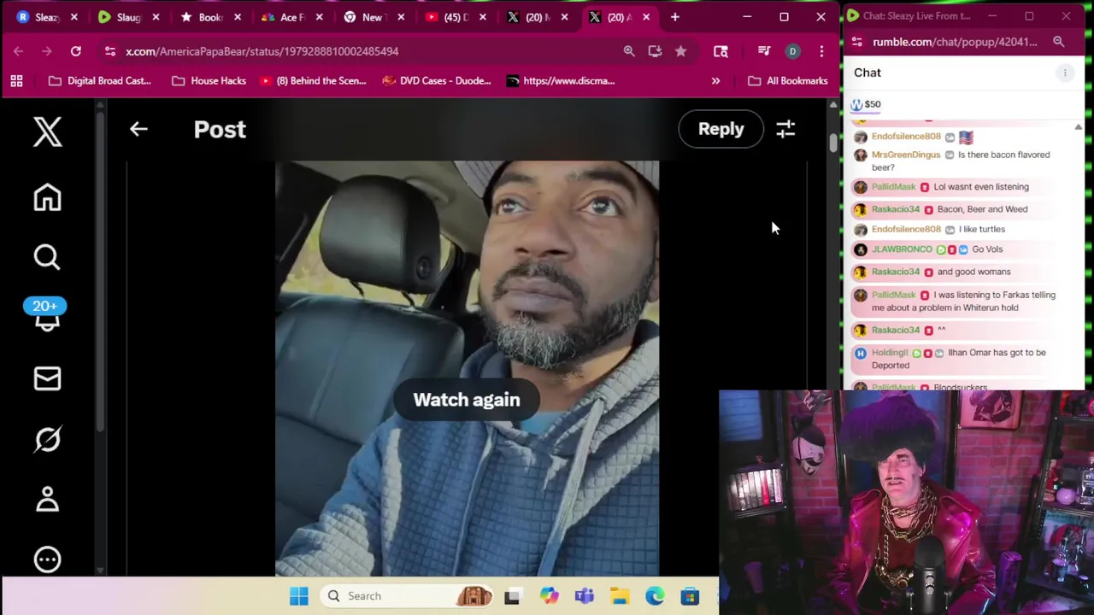
Task: Open the Chrome apps grid shortcut
Action: pos(16,81)
